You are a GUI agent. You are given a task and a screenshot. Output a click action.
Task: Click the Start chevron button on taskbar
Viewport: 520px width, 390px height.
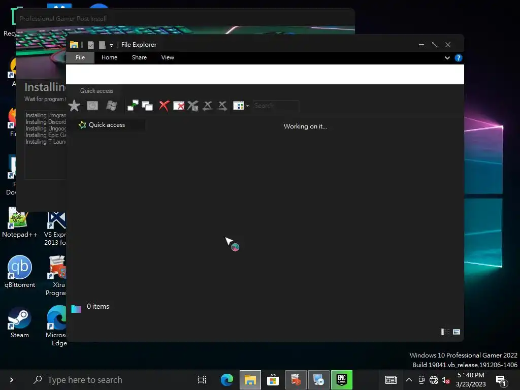click(12, 380)
